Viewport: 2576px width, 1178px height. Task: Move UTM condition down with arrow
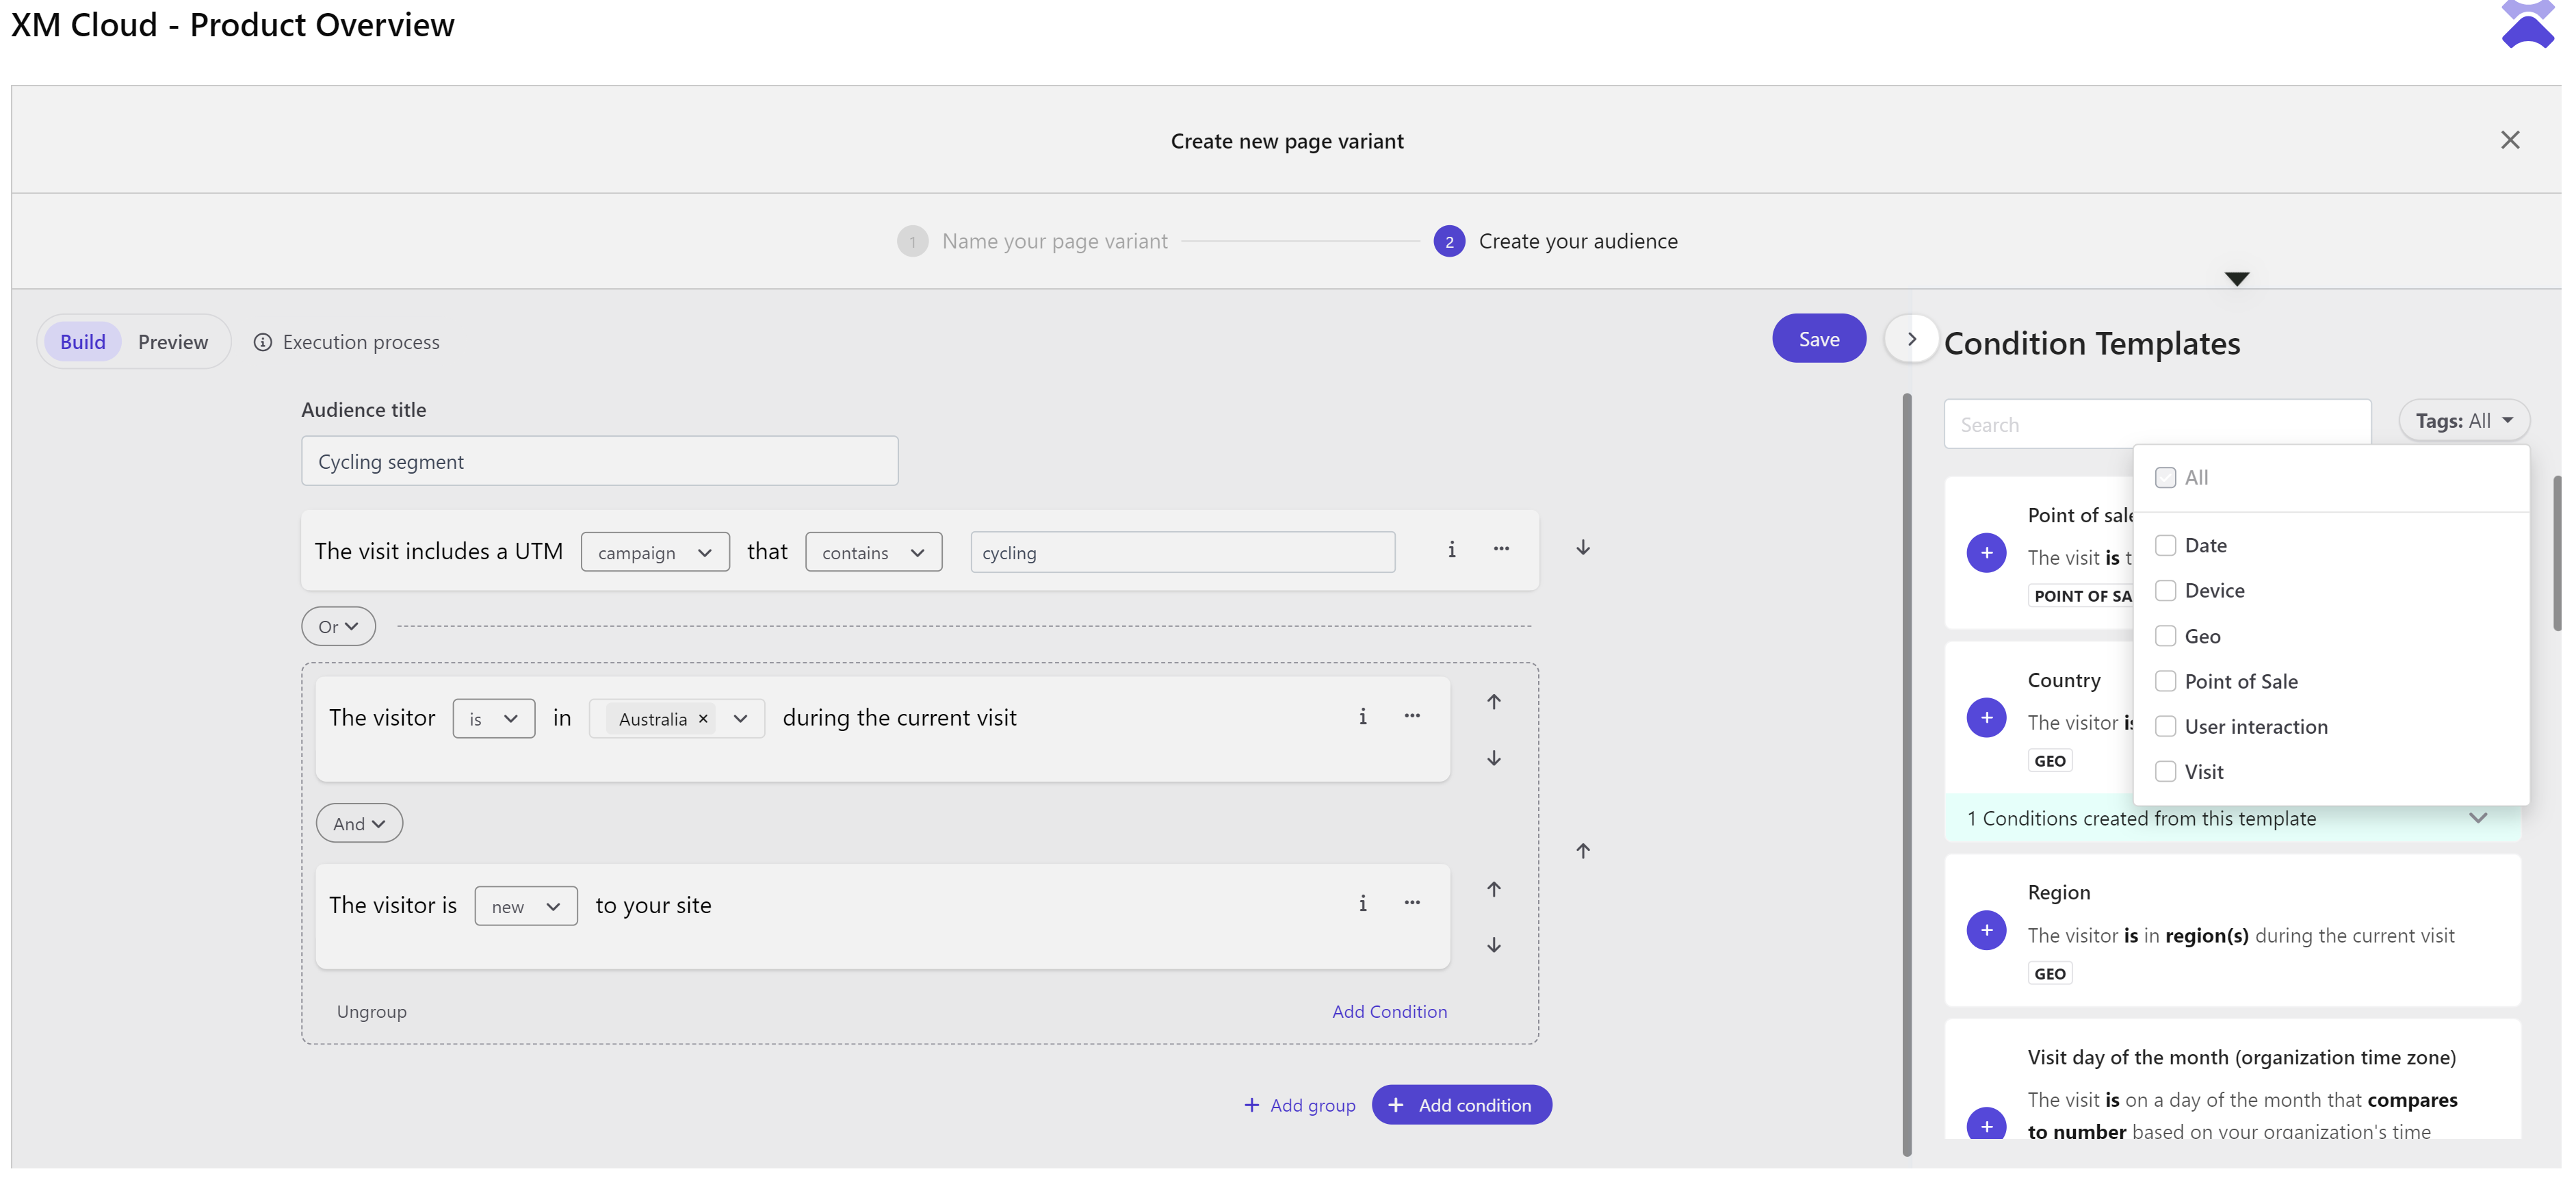1583,548
